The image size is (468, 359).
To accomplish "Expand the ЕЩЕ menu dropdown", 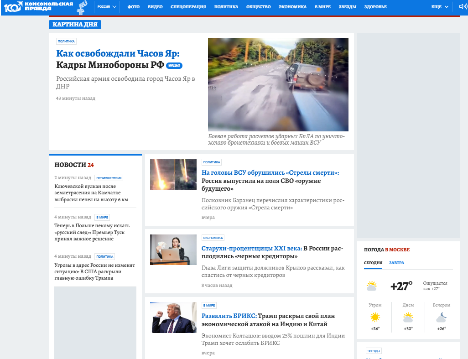I will [440, 7].
